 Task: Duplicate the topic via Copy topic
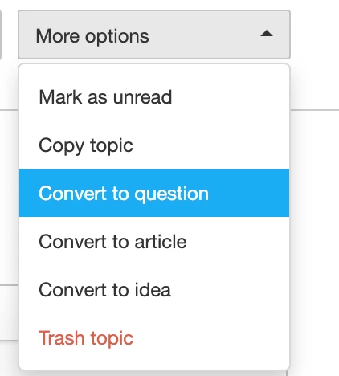154,145
